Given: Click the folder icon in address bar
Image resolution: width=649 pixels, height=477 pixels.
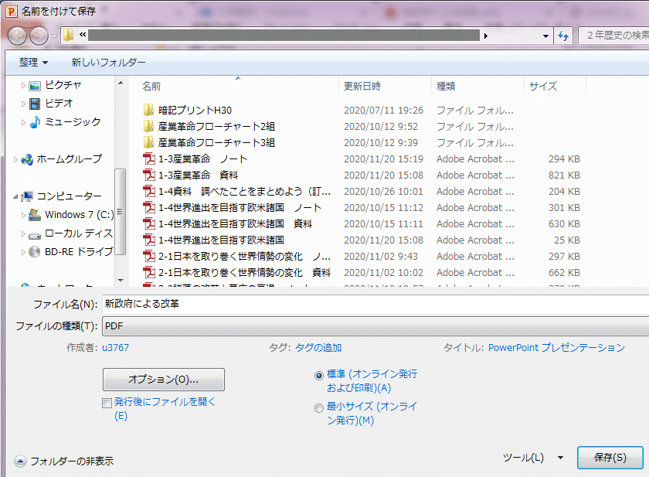Looking at the screenshot, I should [69, 36].
